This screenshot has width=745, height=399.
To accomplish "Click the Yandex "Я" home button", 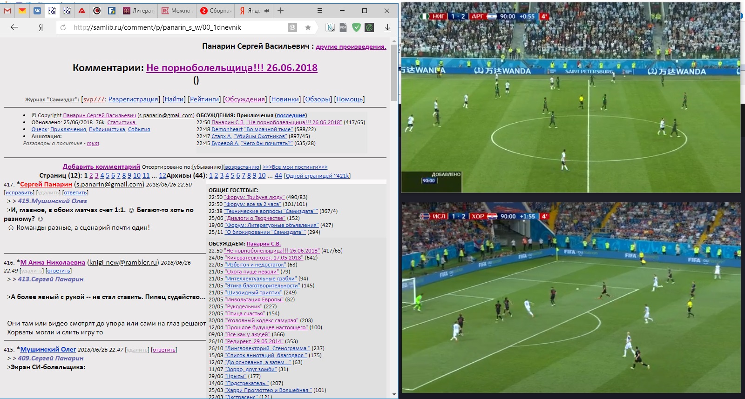I will [41, 27].
